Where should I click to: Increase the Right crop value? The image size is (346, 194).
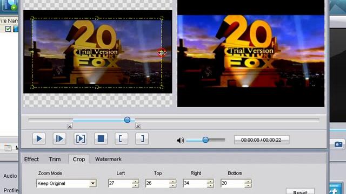coord(210,181)
